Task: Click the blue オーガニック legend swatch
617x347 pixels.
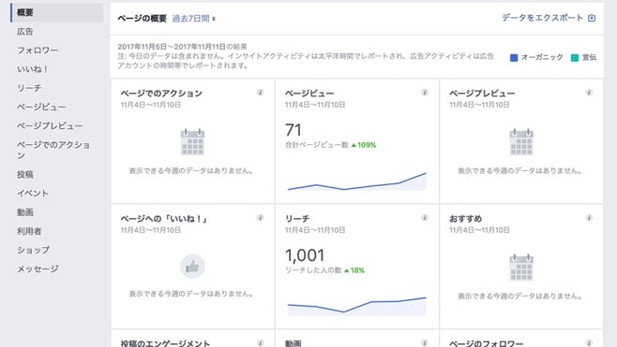Action: coord(514,58)
